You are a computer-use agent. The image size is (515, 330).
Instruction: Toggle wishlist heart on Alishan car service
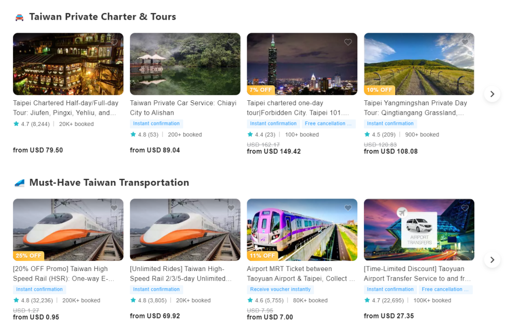click(x=231, y=42)
